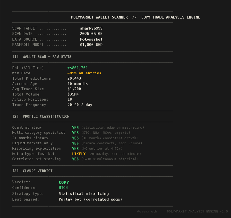This screenshot has width=231, height=218.
Task: Click YES beside 2+ months history
Action: (76, 138)
